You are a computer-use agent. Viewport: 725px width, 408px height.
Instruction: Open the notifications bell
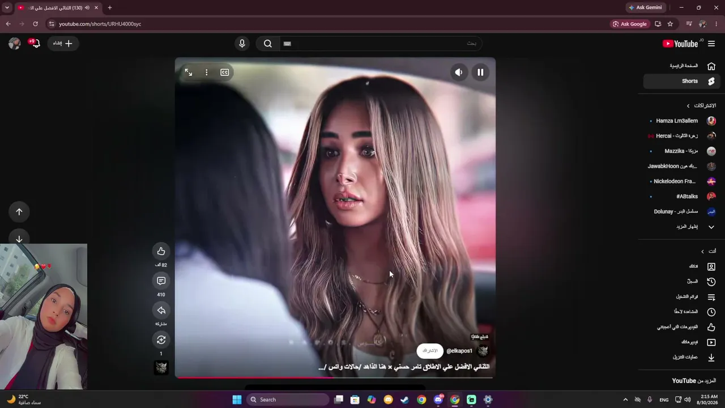36,43
